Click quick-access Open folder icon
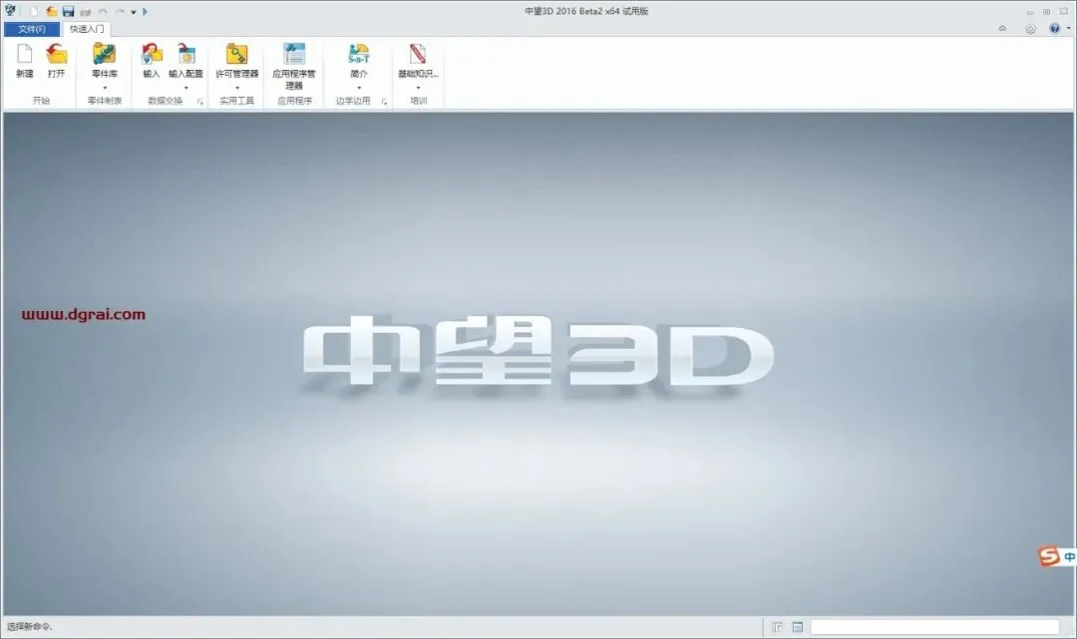 pos(52,11)
